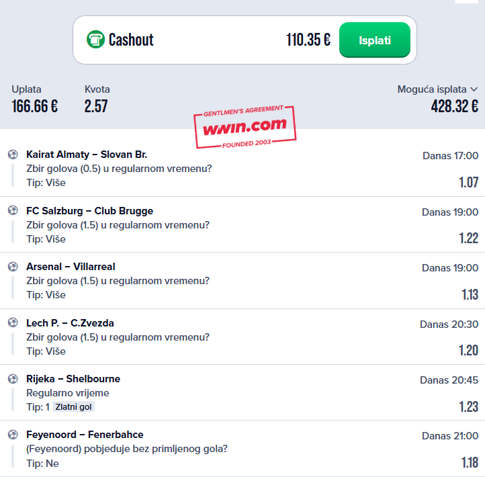
Task: Click the Isplati cashout button
Action: click(375, 40)
